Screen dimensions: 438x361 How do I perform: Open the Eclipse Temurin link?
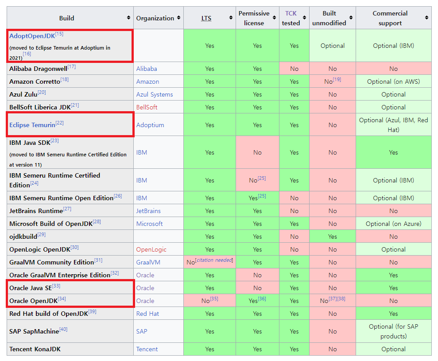click(x=32, y=125)
